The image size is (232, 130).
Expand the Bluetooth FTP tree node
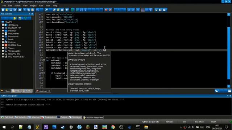tap(3, 28)
